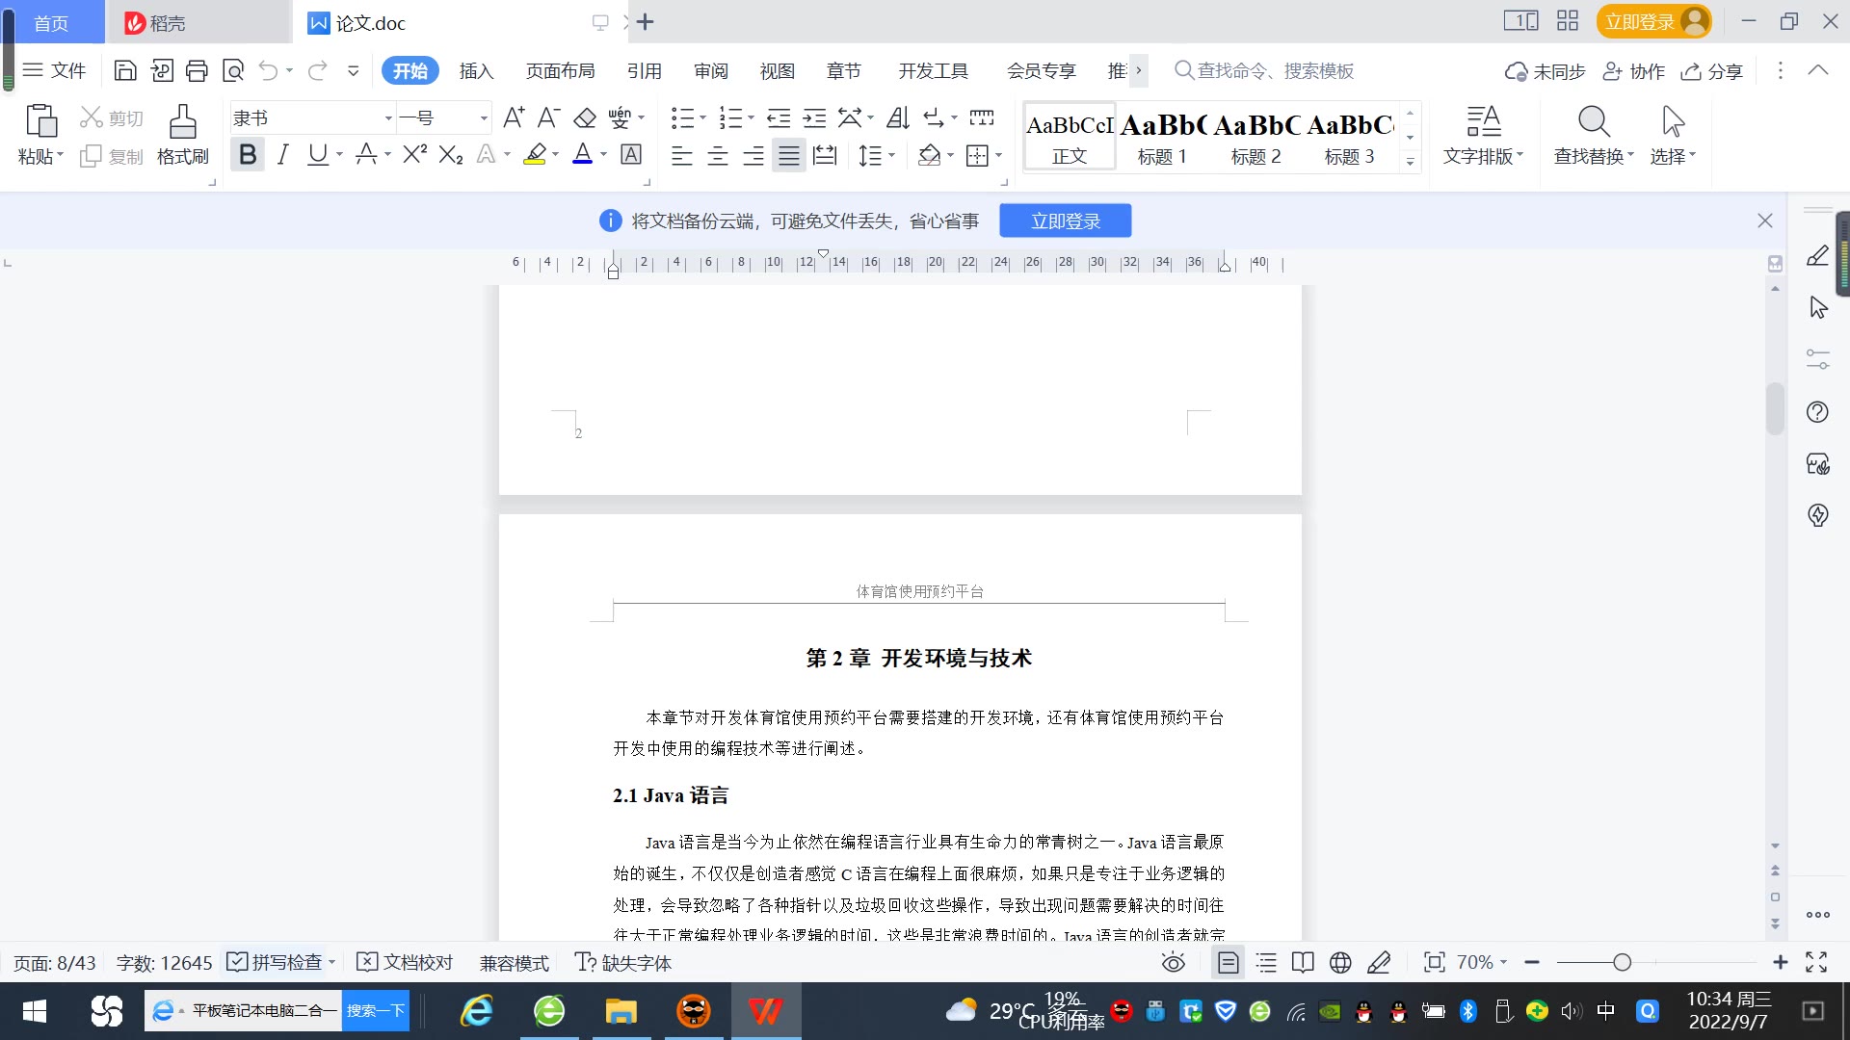The width and height of the screenshot is (1850, 1040).
Task: Toggle Underline formatting
Action: pyautogui.click(x=317, y=154)
